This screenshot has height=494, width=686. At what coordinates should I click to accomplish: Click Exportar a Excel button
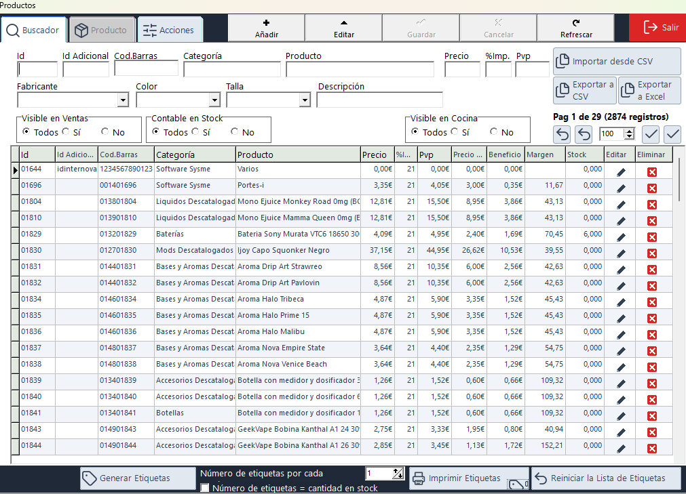coord(649,90)
